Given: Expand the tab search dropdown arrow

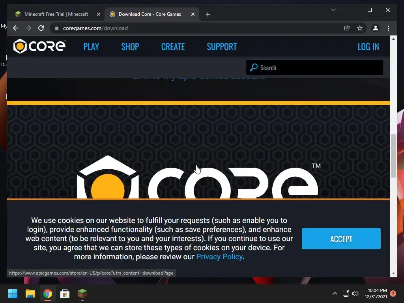Looking at the screenshot, I should pyautogui.click(x=333, y=10).
